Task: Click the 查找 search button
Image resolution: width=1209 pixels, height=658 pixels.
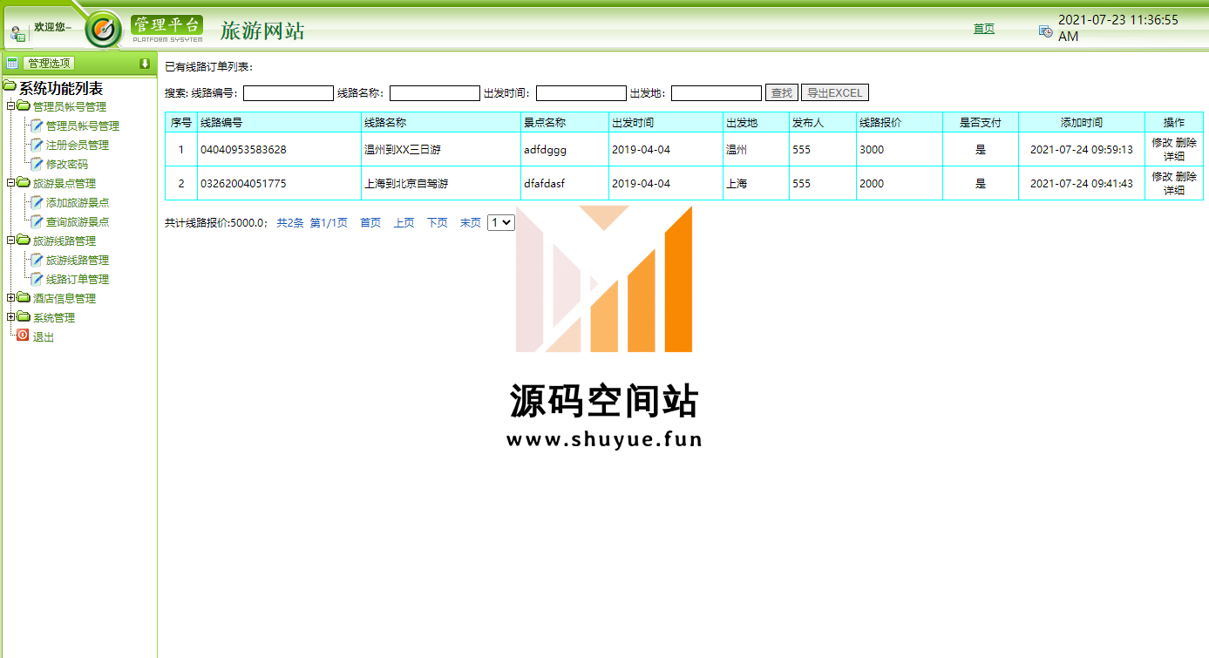Action: pyautogui.click(x=782, y=93)
